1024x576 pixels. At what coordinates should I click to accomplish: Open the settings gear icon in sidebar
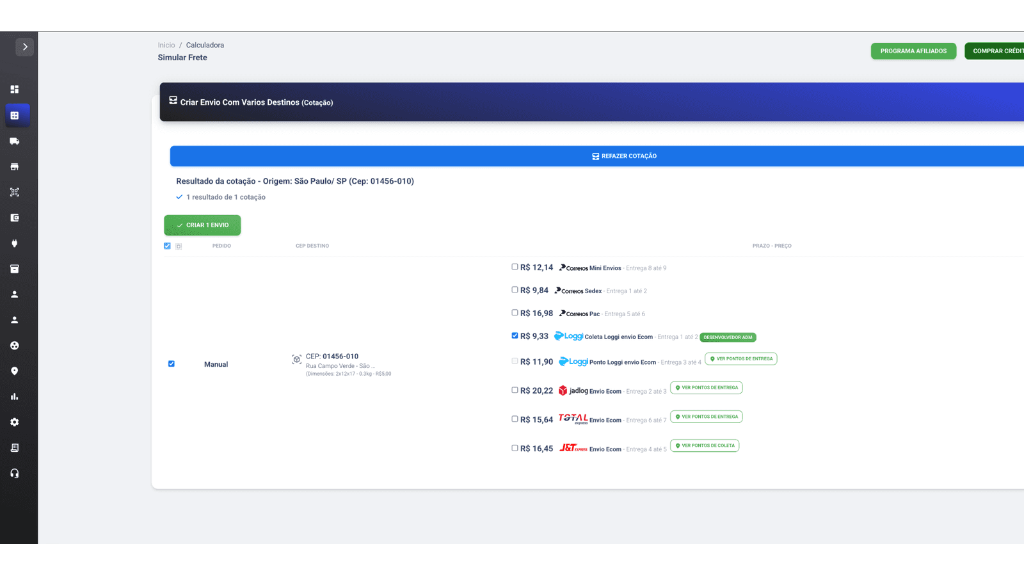(x=14, y=422)
